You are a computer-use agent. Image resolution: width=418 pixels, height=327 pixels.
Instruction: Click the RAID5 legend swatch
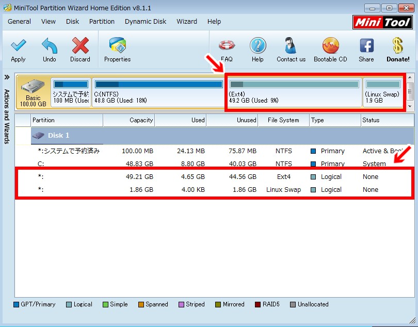pos(258,304)
